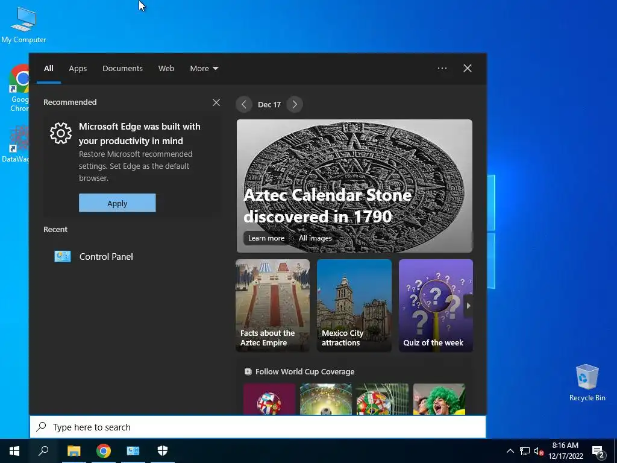Close the search panel

(467, 68)
